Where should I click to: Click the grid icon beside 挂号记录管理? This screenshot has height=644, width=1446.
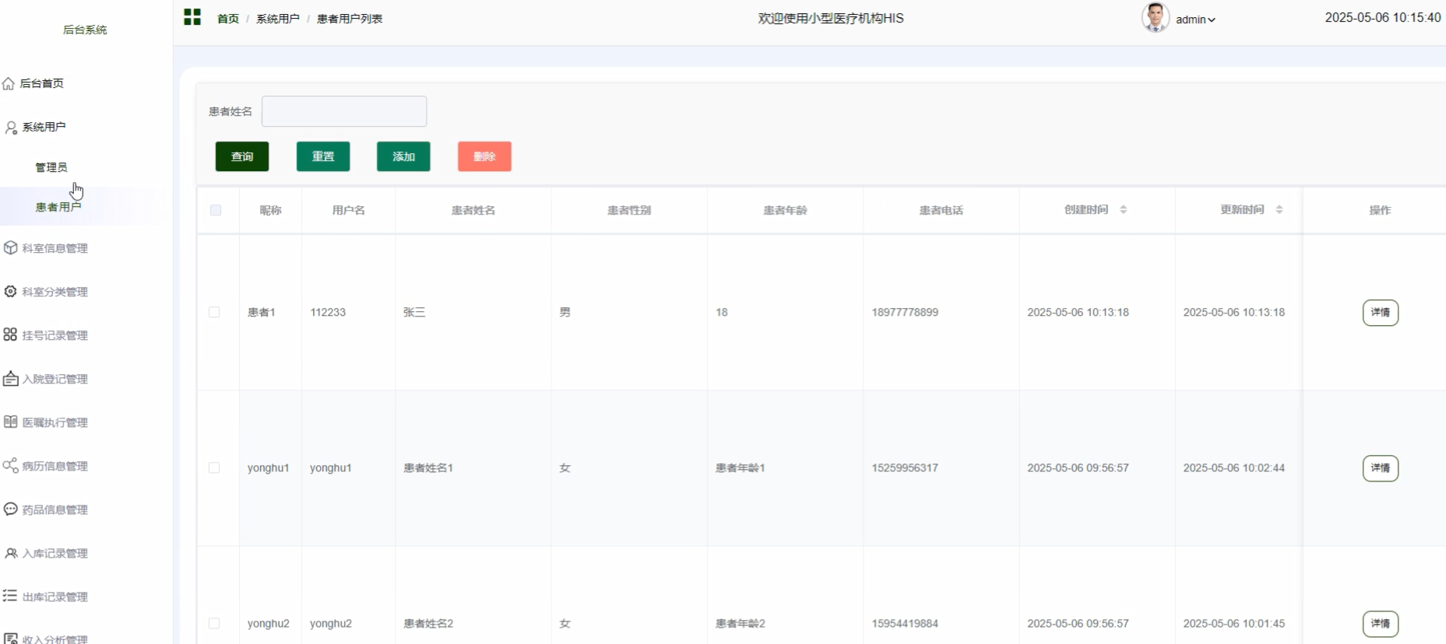click(10, 334)
